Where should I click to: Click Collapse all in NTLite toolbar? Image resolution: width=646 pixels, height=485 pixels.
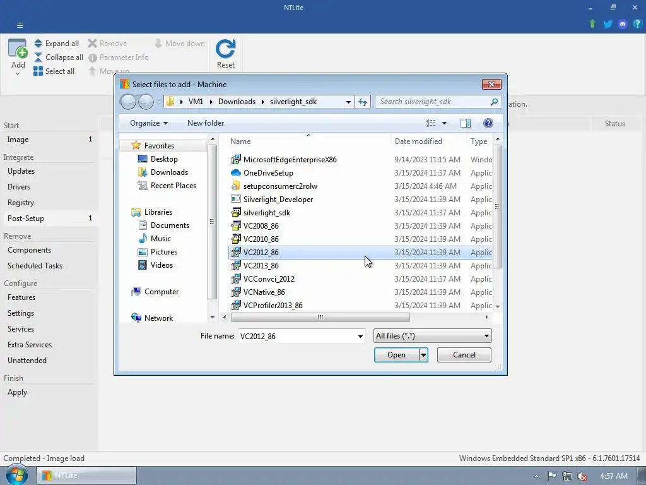coord(58,57)
